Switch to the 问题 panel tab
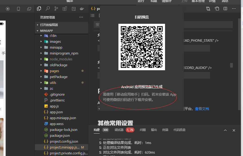243x156 pixels. coord(143,130)
